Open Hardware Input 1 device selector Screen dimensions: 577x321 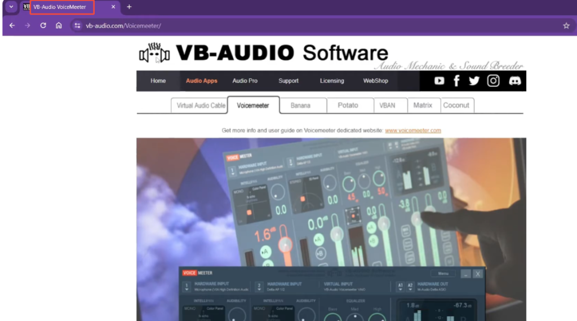pos(187,287)
